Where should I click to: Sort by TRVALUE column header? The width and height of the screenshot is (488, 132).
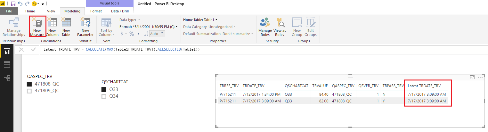[x=320, y=86]
